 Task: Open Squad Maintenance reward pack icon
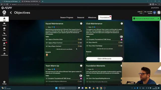(x=47, y=55)
